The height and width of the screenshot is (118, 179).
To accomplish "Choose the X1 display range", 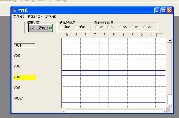I will click(x=97, y=27).
